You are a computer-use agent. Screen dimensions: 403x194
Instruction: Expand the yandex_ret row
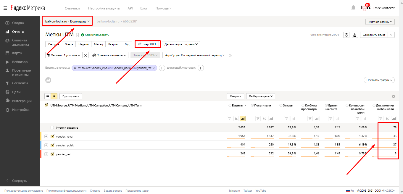[x=46, y=154]
